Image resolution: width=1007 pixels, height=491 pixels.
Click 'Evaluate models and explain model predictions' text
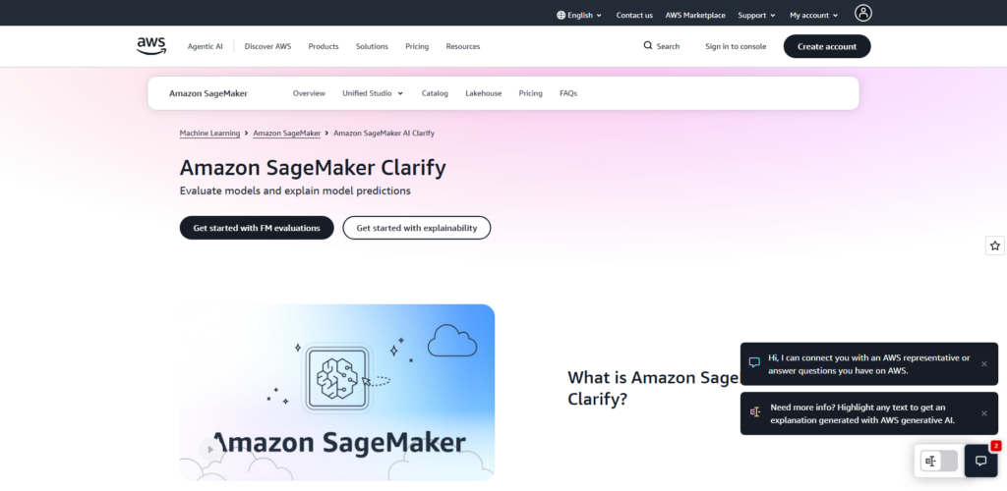click(x=295, y=191)
